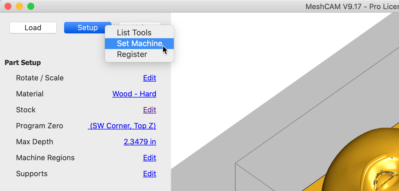399x191 pixels.
Task: Click the Load button
Action: 33,28
